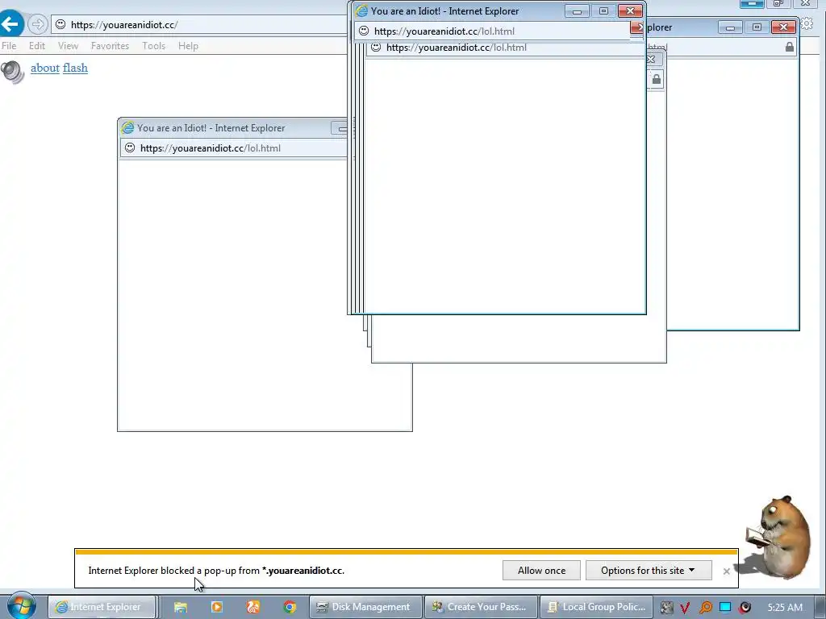Open the orange squirrel browser taskbar icon
The width and height of the screenshot is (826, 619).
coord(252,607)
